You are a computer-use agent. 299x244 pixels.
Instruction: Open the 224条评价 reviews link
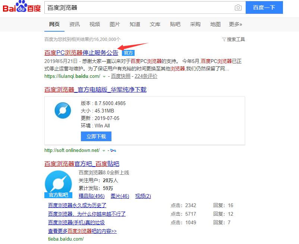146,76
